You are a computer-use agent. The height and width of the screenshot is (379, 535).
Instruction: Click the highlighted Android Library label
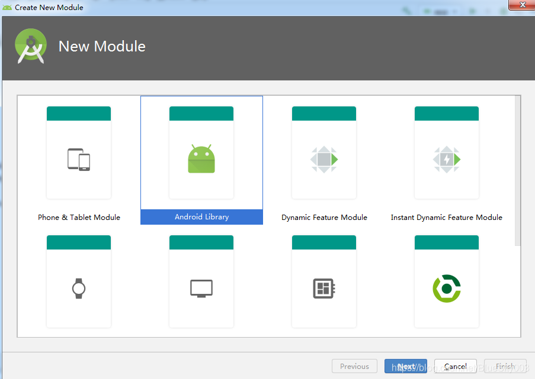[x=201, y=217]
